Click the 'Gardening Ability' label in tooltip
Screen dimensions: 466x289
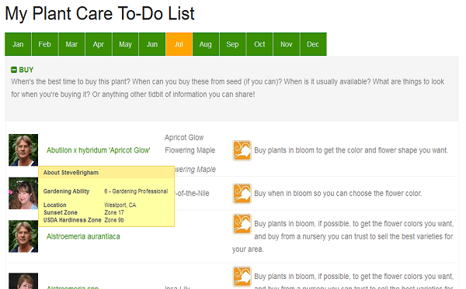[x=66, y=191]
